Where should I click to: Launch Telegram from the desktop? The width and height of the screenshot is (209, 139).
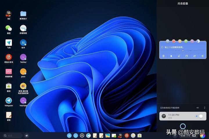pos(9,100)
